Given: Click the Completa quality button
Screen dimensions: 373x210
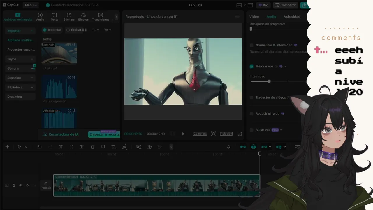Looking at the screenshot, I should 200,134.
